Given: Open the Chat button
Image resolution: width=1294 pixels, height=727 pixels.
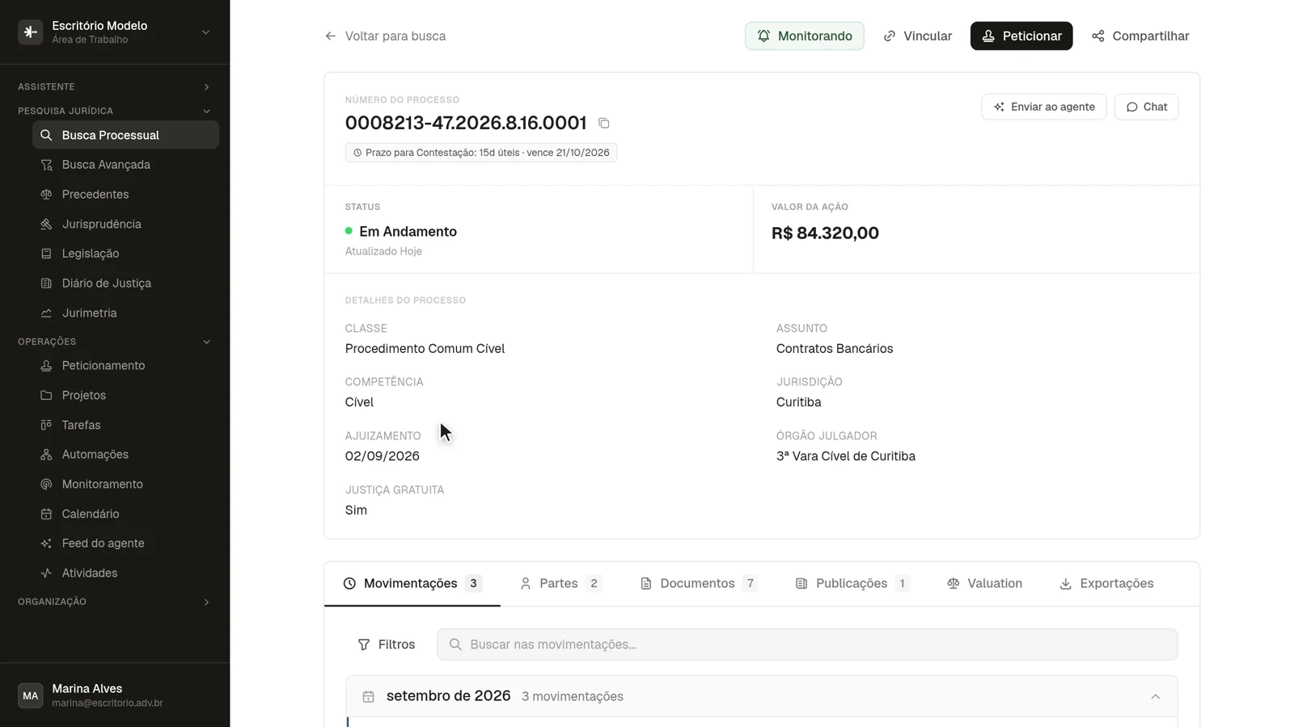Looking at the screenshot, I should pos(1146,107).
